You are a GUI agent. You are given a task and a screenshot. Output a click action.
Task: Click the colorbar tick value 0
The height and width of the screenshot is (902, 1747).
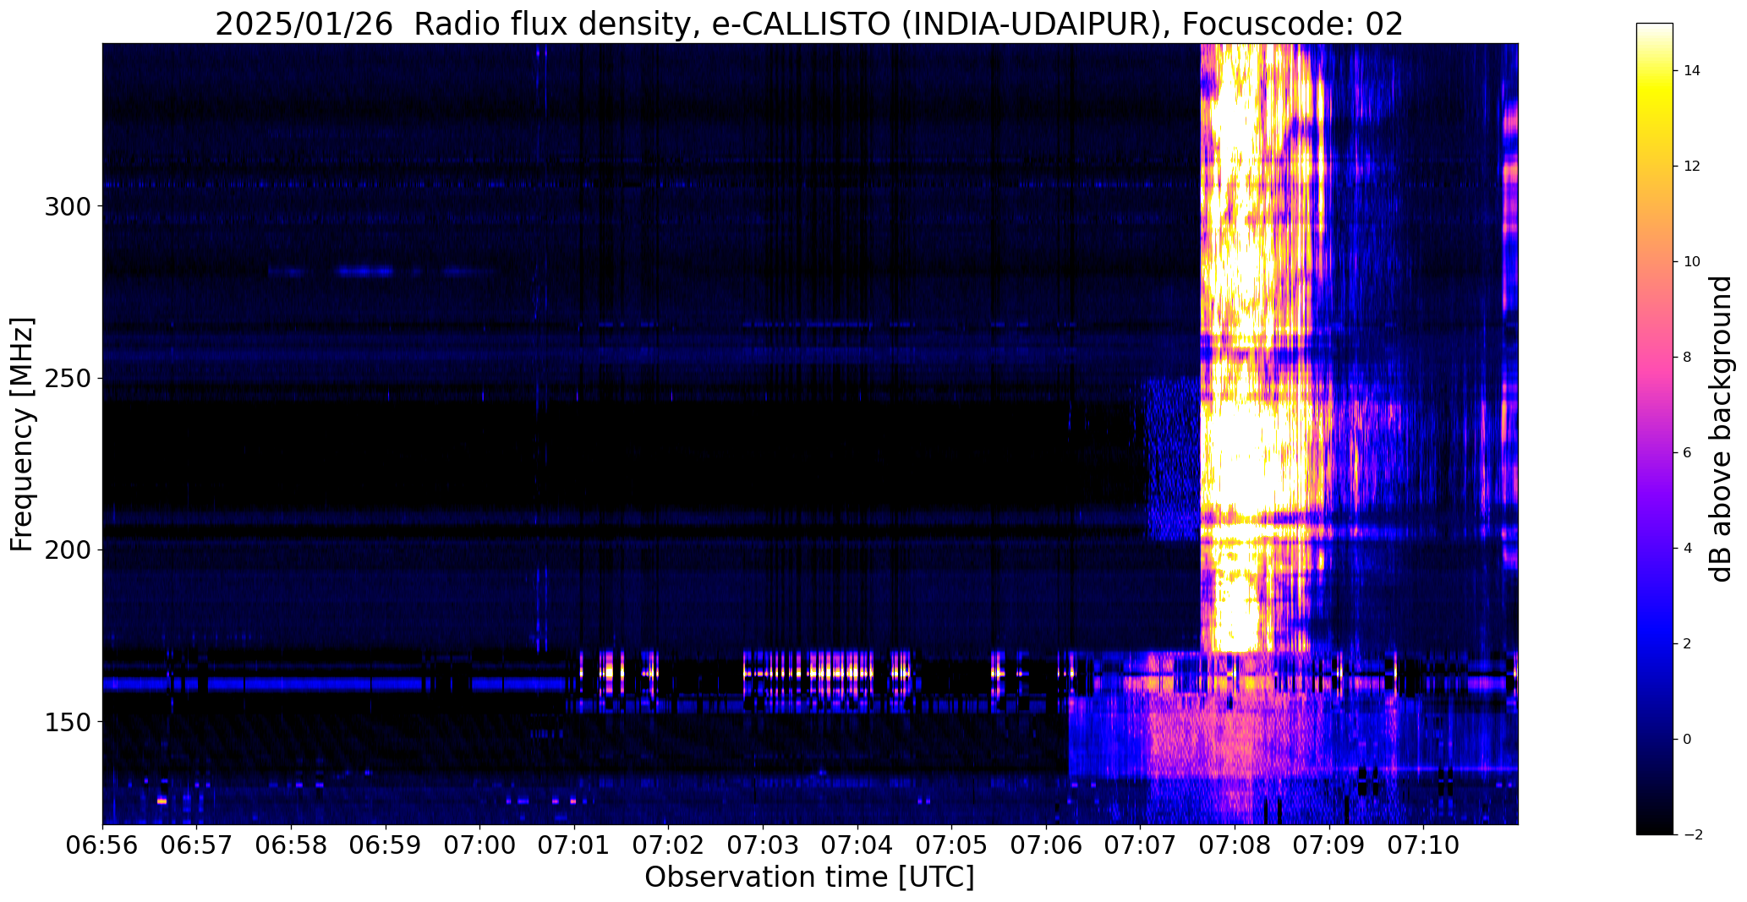(1688, 740)
